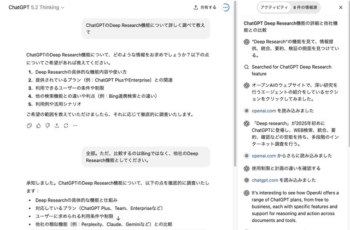
Task: Click the conversation vertical scrollbar
Action: point(235,84)
